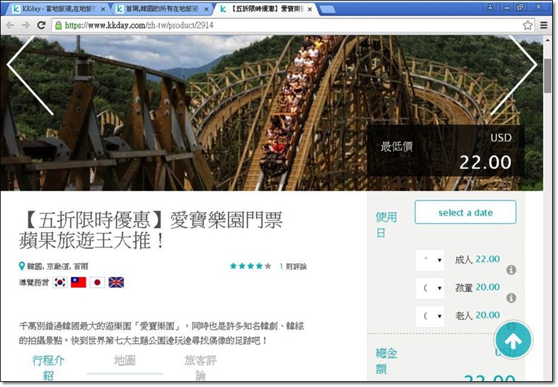Click the 導覽語言 label
The height and width of the screenshot is (387, 558).
[34, 283]
